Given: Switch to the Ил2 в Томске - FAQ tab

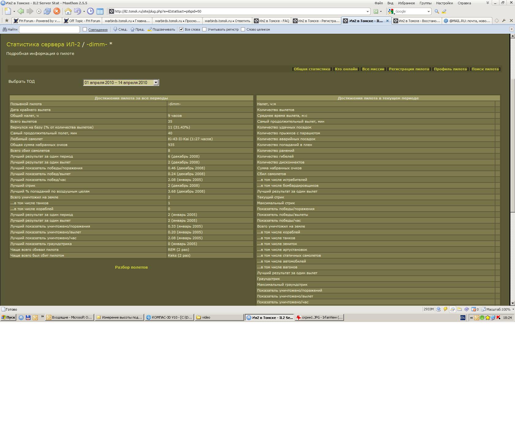Looking at the screenshot, I should [272, 21].
